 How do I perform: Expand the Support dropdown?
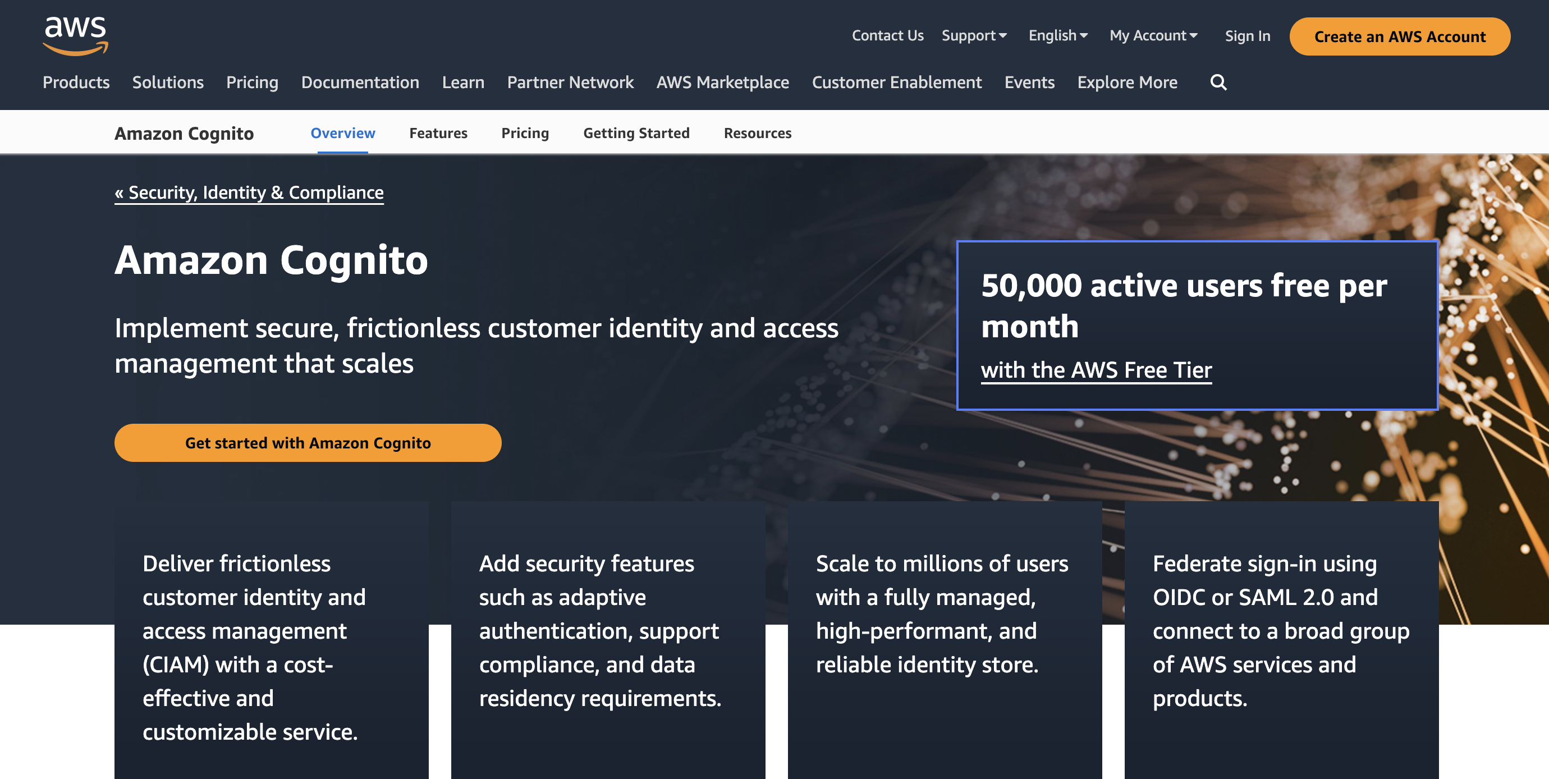(973, 35)
